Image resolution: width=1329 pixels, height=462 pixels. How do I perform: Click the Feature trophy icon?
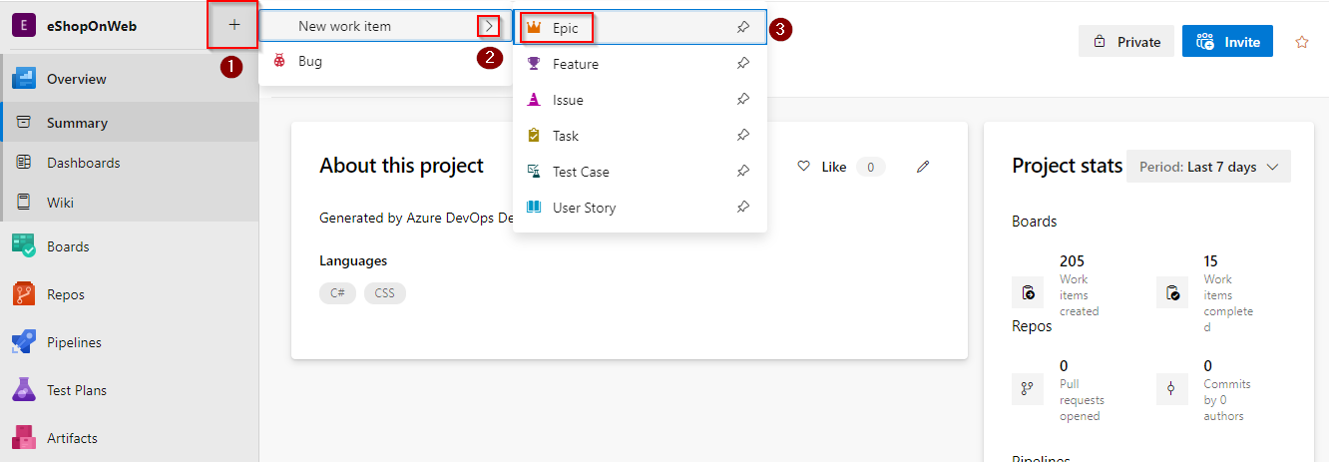pos(534,64)
